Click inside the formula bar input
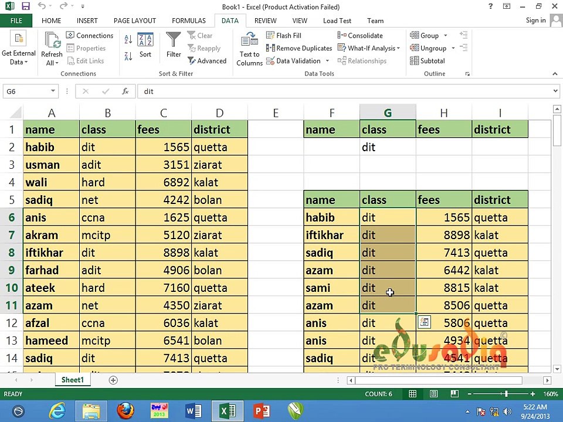This screenshot has height=422, width=563. [x=344, y=91]
